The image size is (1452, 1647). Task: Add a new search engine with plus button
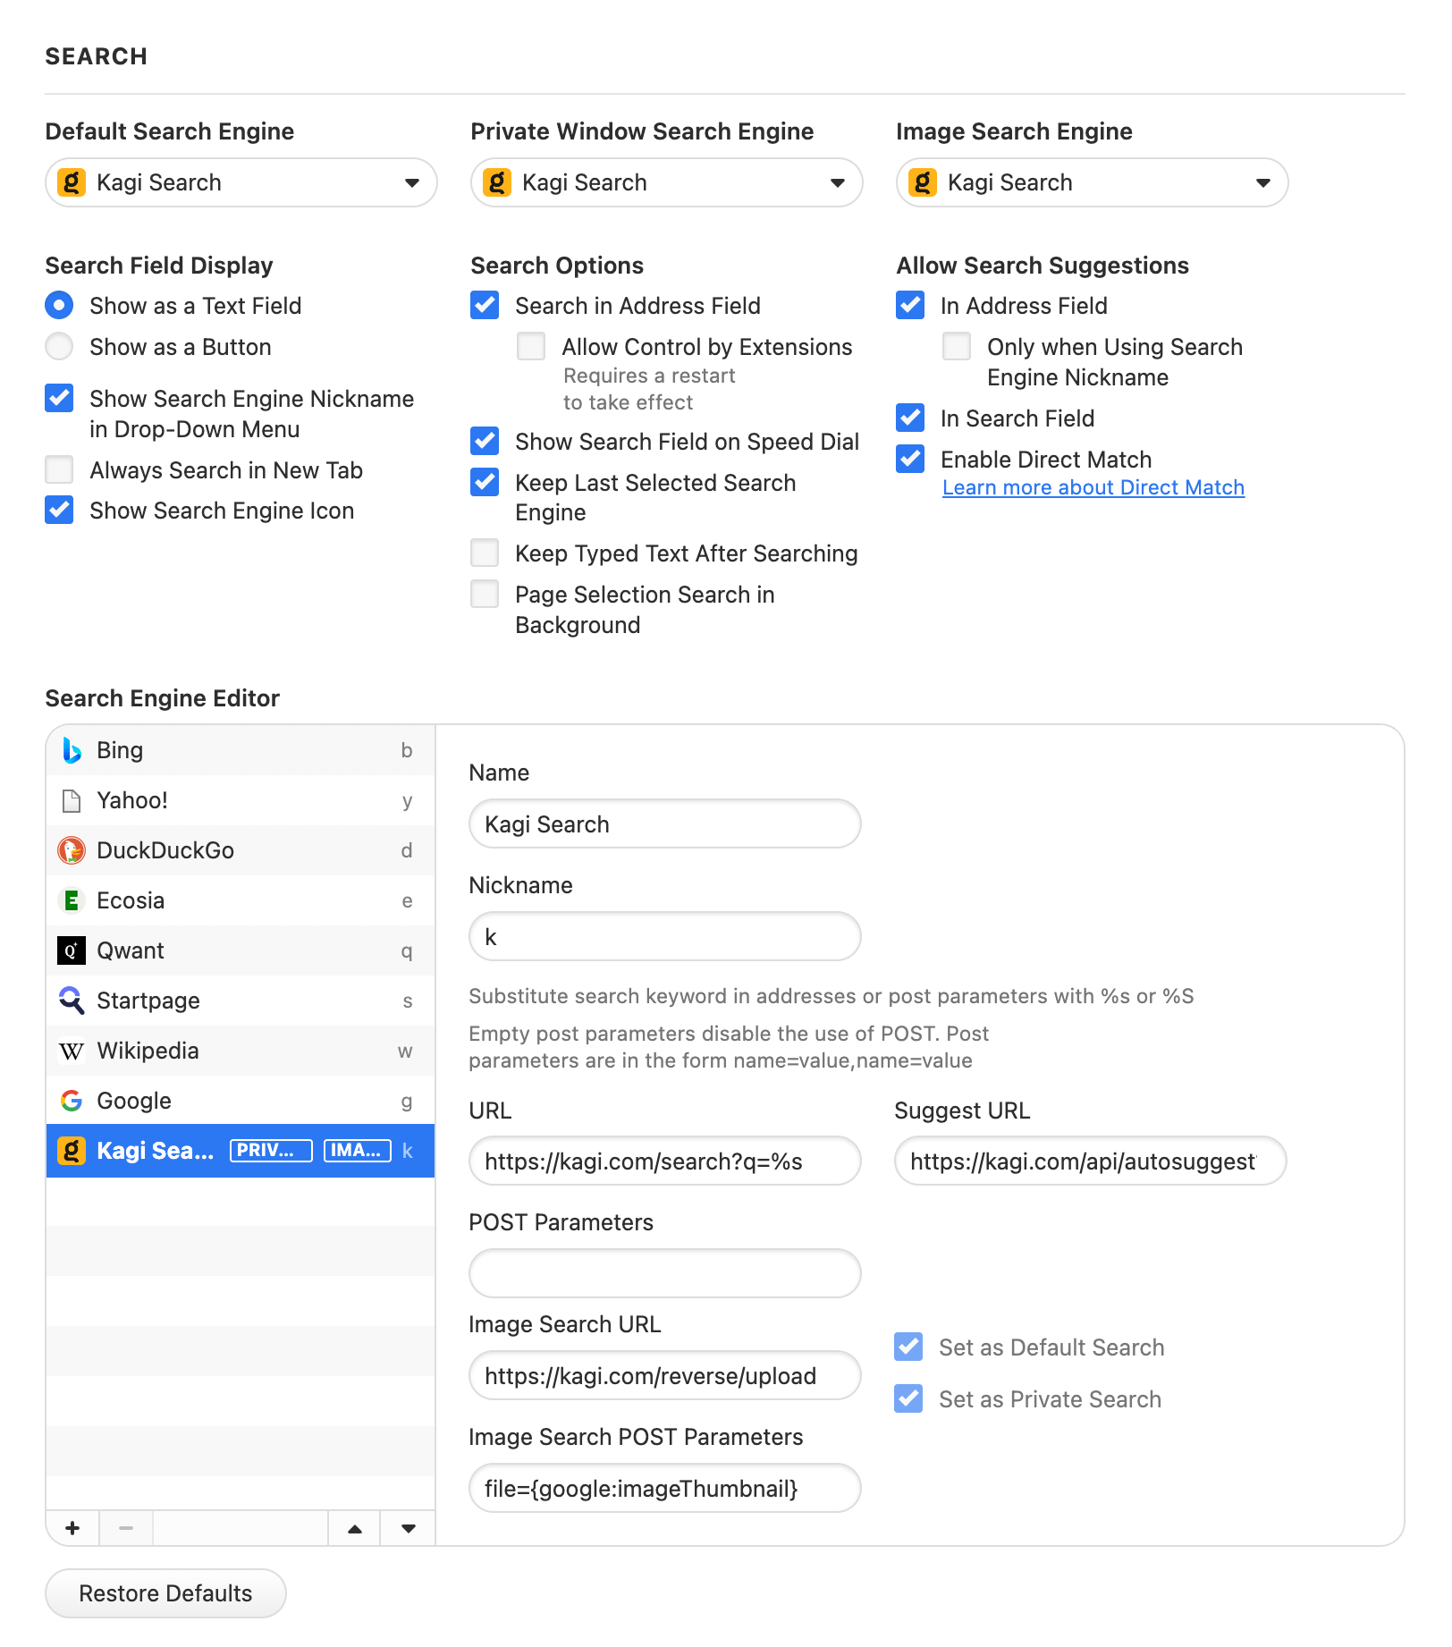point(72,1528)
